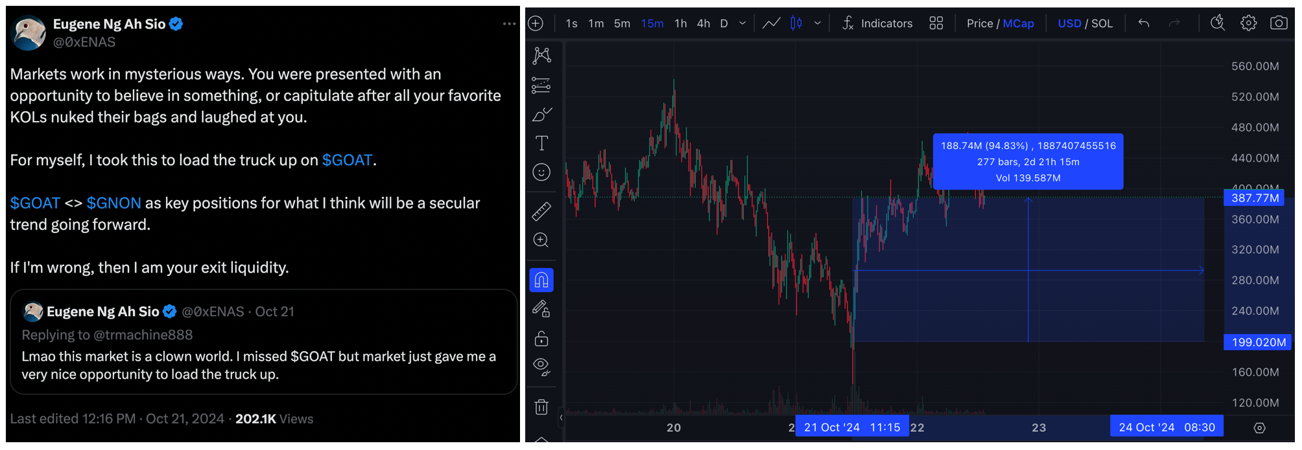Click the 24 Oct '24 08:30 time marker
The image size is (1302, 450).
click(x=1166, y=427)
